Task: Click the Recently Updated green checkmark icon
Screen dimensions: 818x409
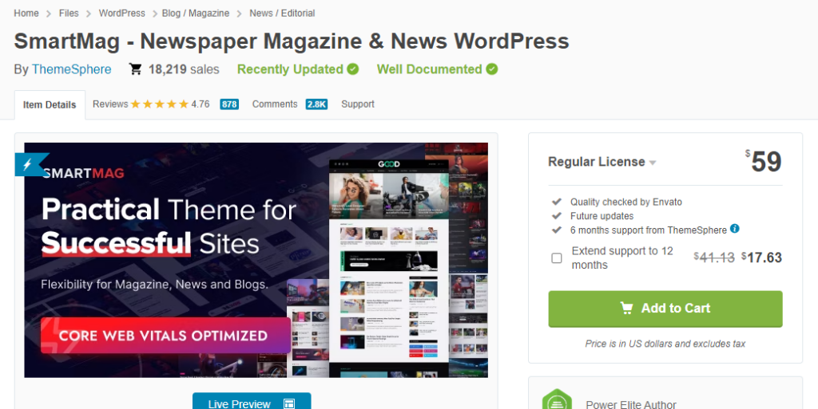Action: 353,69
